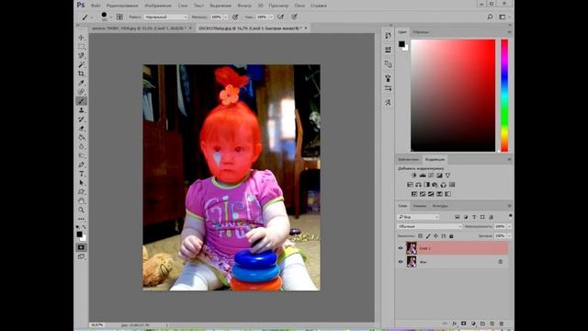The height and width of the screenshot is (331, 588).
Task: Select the History Brush tool
Action: click(x=82, y=119)
